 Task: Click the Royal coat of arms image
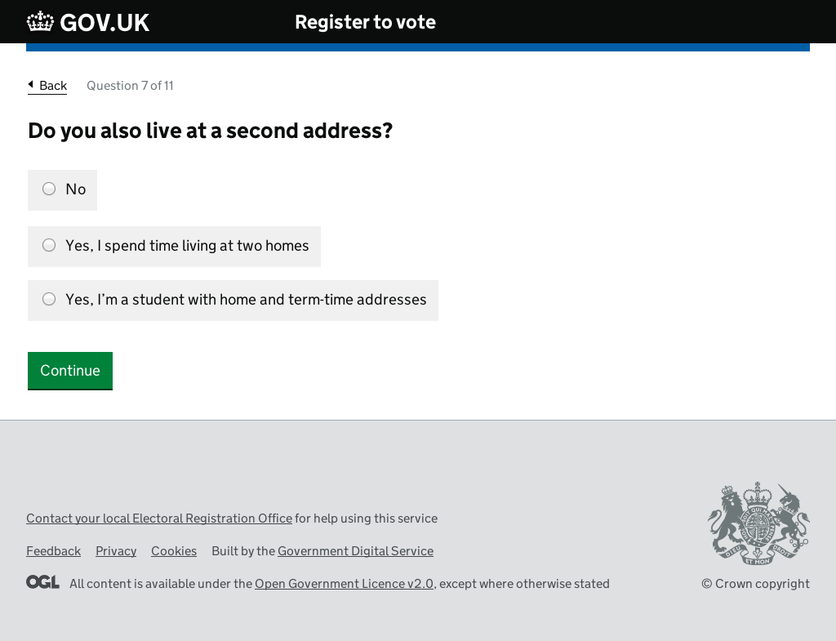click(758, 523)
